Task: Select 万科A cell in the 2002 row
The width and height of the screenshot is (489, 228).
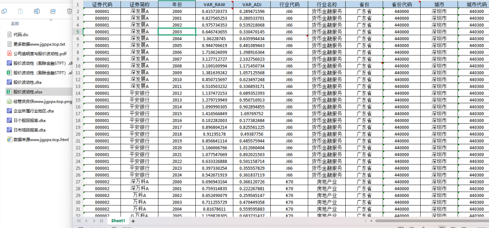Action: (x=139, y=195)
